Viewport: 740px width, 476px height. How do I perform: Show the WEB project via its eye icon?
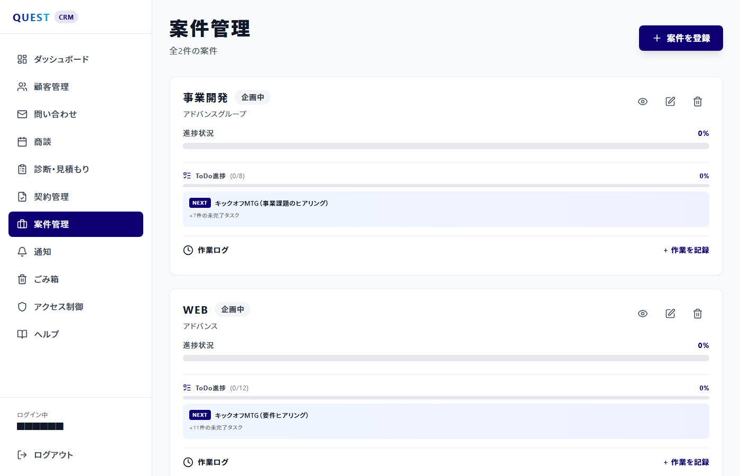(642, 313)
